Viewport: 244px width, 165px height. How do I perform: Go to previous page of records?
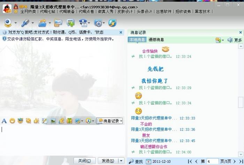196,162
